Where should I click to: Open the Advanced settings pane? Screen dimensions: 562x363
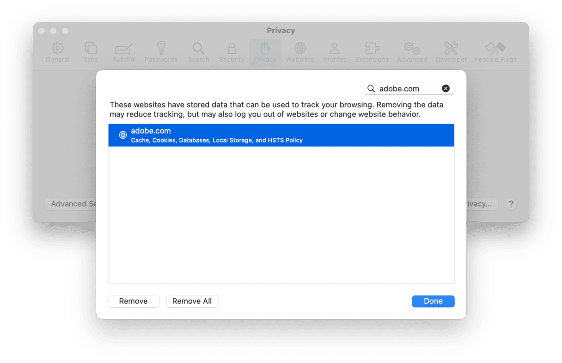(412, 53)
